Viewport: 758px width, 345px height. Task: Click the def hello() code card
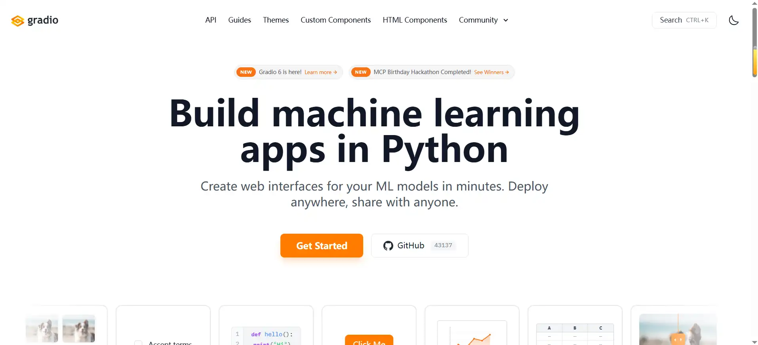266,325
